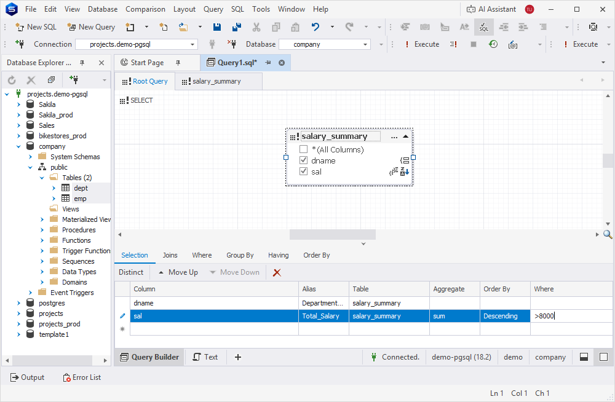This screenshot has height=402, width=615.
Task: Click the Descending order cell for sal
Action: [505, 316]
